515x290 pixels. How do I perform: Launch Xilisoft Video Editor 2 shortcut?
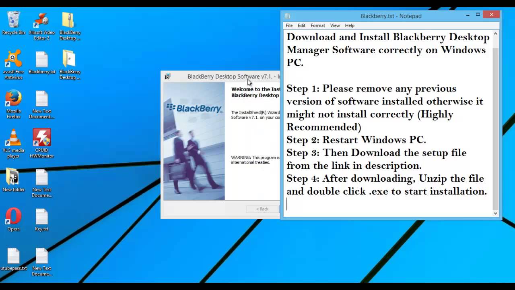click(42, 26)
